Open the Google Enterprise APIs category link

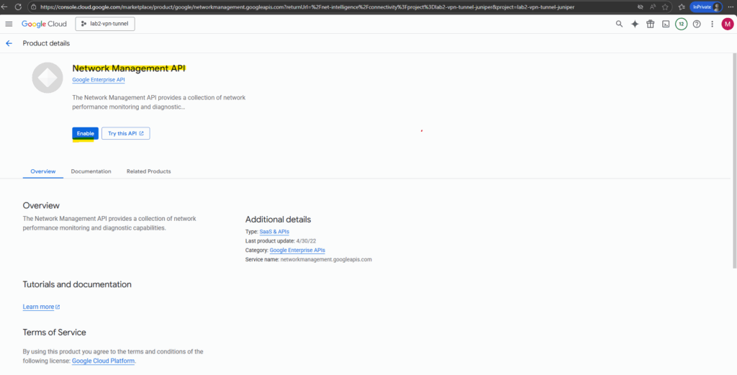(x=297, y=250)
